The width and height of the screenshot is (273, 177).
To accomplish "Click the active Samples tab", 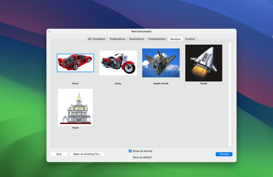I will [175, 39].
